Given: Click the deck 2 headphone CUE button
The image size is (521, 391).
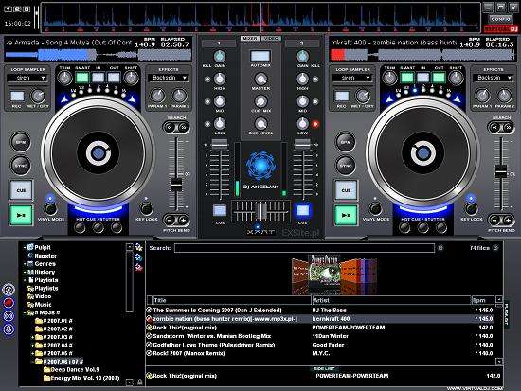Looking at the screenshot, I should pyautogui.click(x=302, y=211).
